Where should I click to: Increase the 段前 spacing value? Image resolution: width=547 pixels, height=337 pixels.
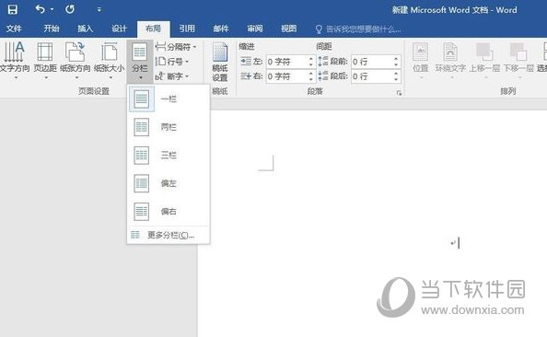(x=396, y=59)
